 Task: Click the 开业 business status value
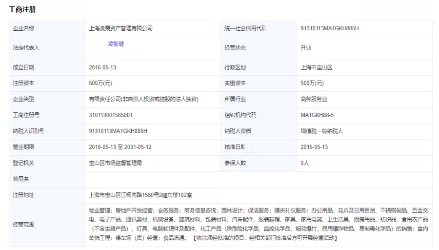pyautogui.click(x=306, y=48)
